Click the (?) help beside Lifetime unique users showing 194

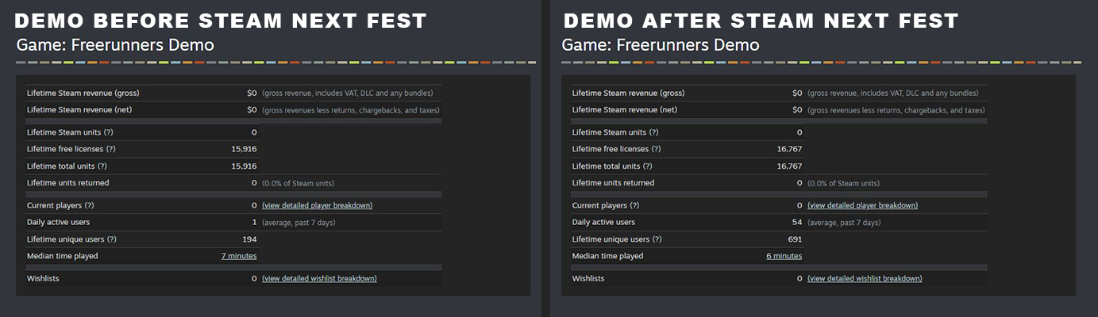tap(111, 239)
